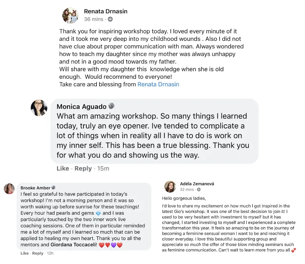This screenshot has height=264, width=305.
Task: Click the group privacy icon beside 32 mins
Action: point(199,190)
